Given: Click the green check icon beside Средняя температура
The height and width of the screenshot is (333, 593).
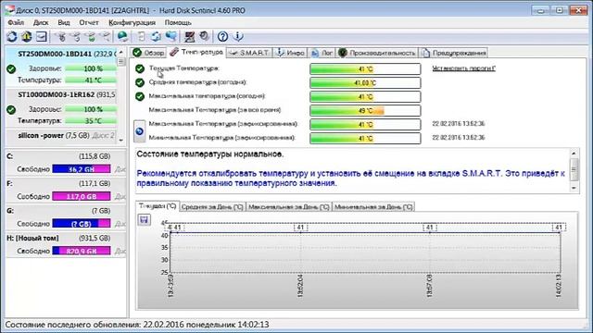Looking at the screenshot, I should (x=140, y=82).
